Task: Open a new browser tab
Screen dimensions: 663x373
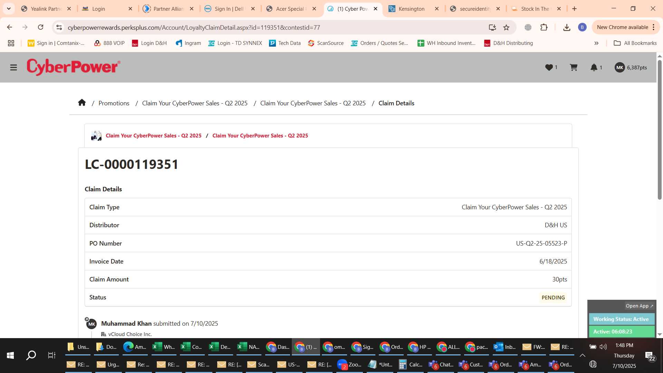Action: [575, 9]
